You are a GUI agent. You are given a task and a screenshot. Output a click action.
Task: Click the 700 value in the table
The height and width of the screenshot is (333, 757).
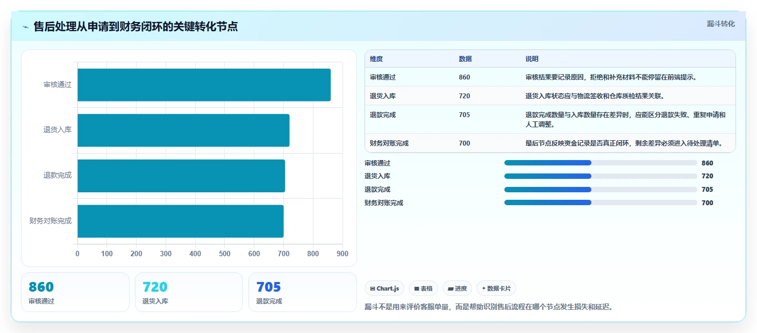coord(465,143)
